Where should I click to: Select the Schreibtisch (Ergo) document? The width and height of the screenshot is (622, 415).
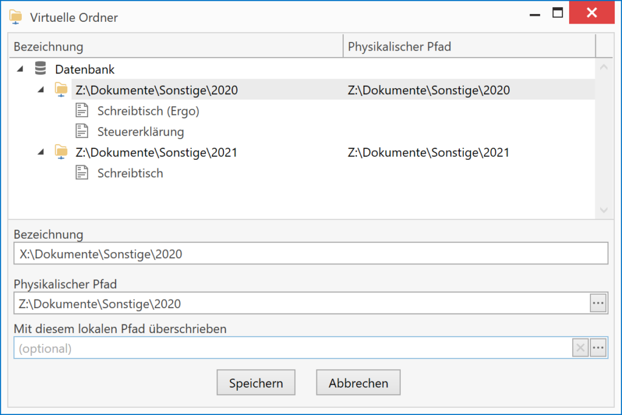coord(148,111)
